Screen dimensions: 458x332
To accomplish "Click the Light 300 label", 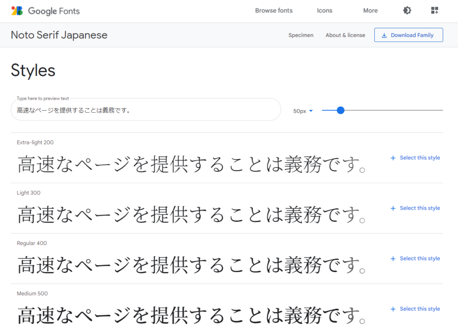I will [29, 193].
